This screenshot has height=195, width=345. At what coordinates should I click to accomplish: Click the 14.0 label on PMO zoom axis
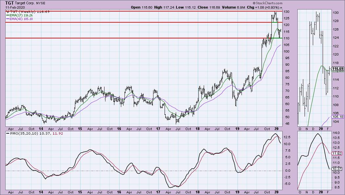336,133
